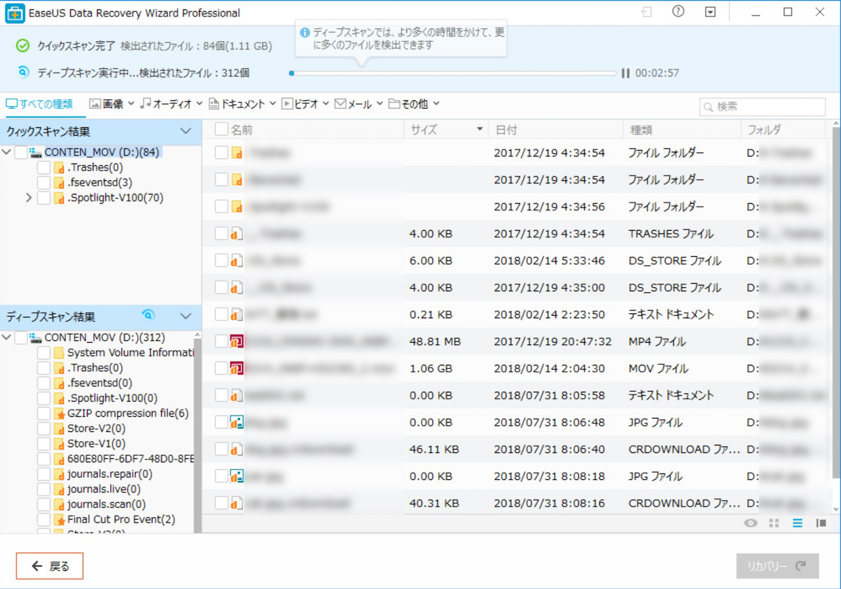Switch to list detail view

(x=797, y=523)
